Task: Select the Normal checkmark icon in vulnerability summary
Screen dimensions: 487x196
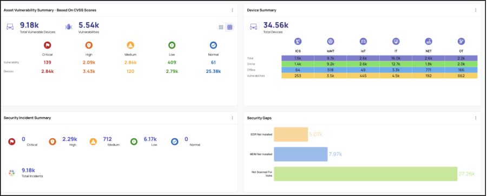Action: coord(213,45)
